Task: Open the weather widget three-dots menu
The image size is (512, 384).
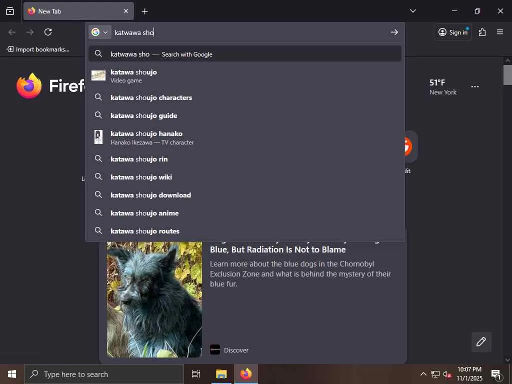Action: coord(475,86)
